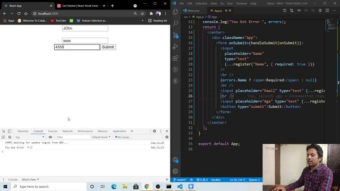Open the VS Code Accounts icon

[175, 160]
